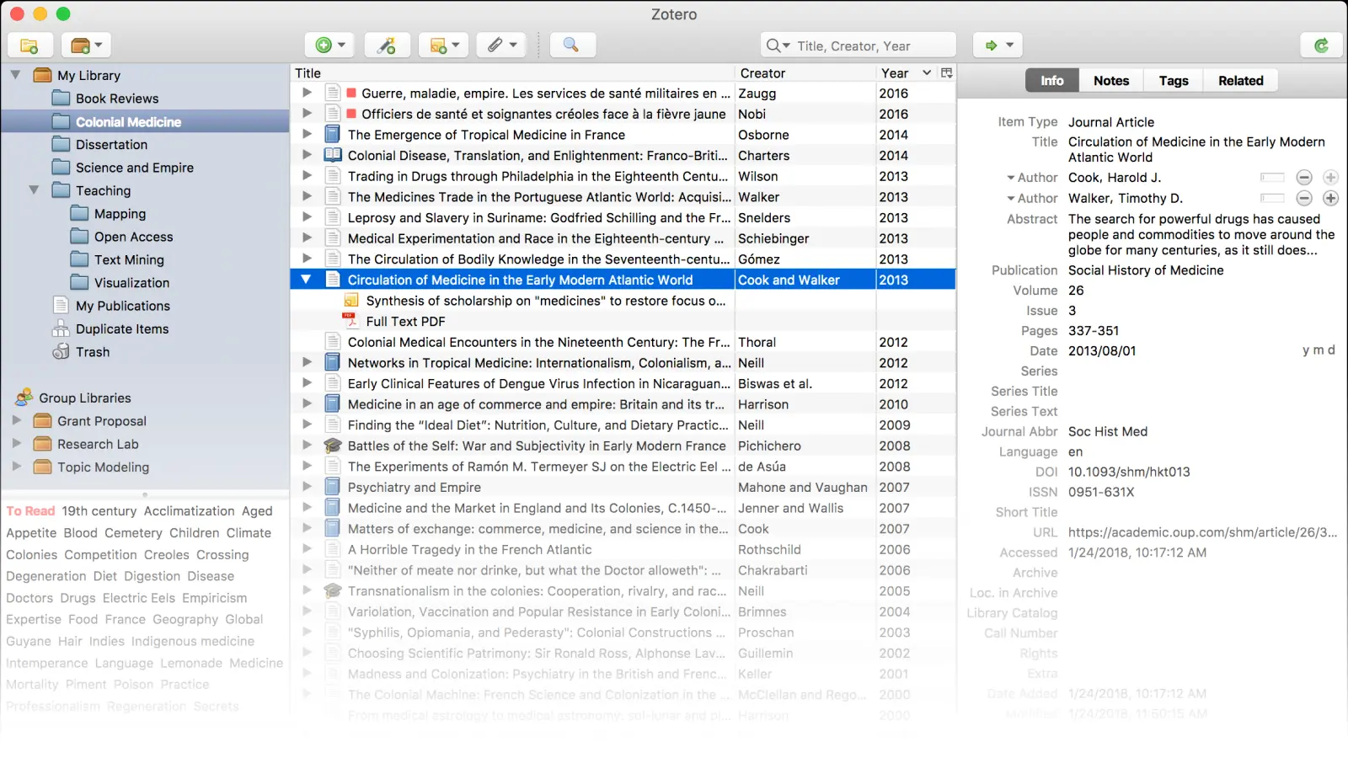
Task: Switch to the Related tab
Action: [1241, 81]
